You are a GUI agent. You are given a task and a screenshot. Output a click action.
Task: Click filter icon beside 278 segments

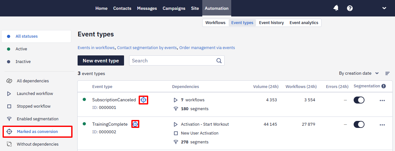[176, 142]
